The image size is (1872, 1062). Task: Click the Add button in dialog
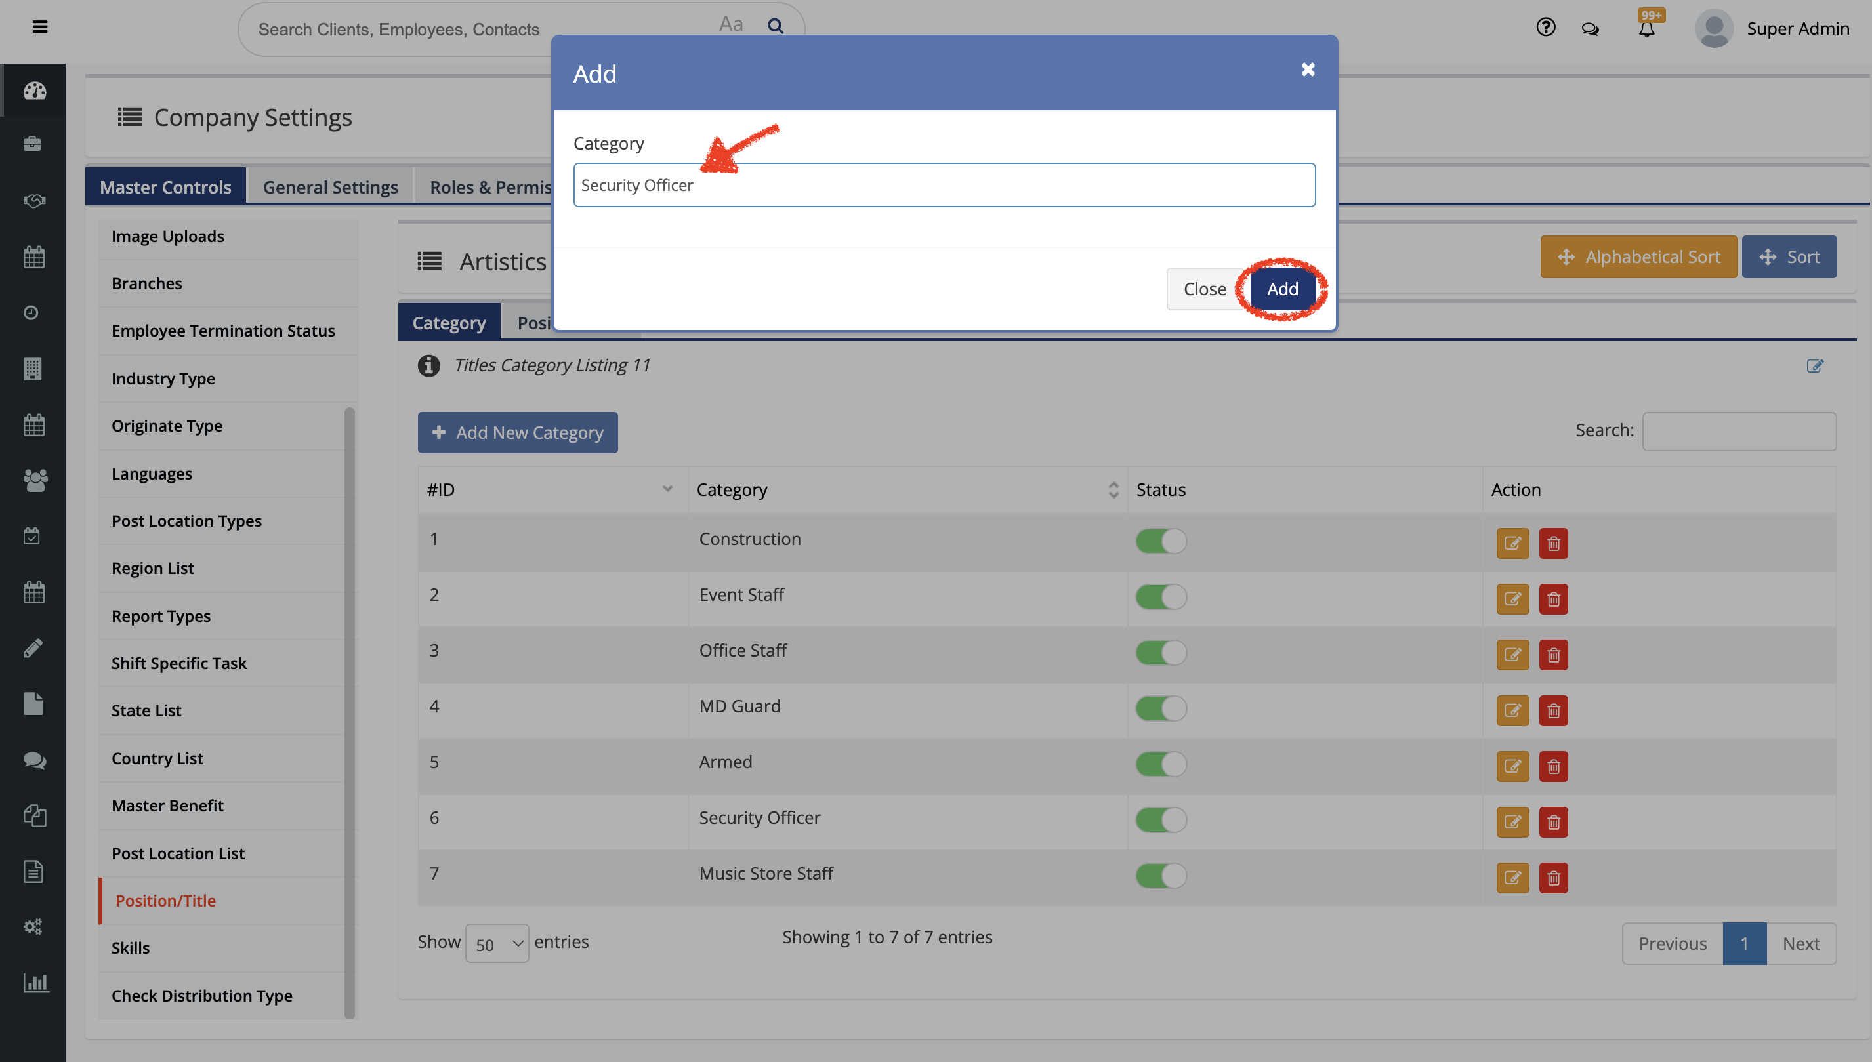pos(1282,289)
